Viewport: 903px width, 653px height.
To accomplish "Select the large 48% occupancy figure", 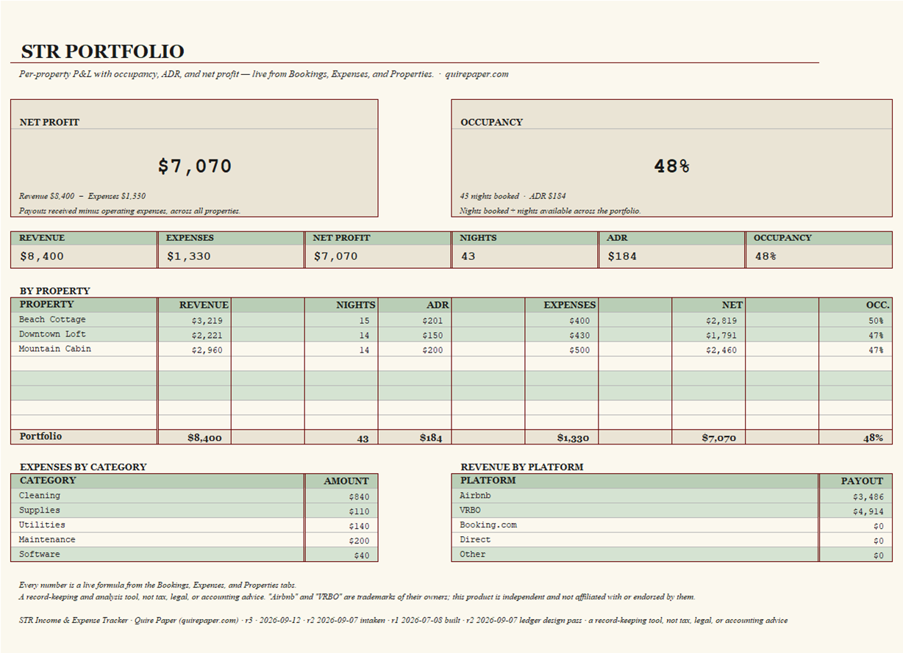I will tap(672, 166).
